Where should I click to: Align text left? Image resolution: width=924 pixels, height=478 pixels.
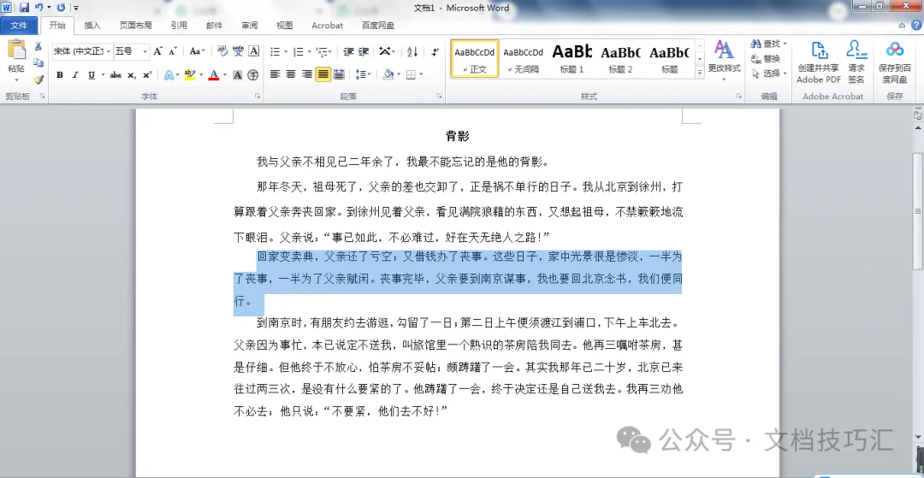(x=275, y=74)
